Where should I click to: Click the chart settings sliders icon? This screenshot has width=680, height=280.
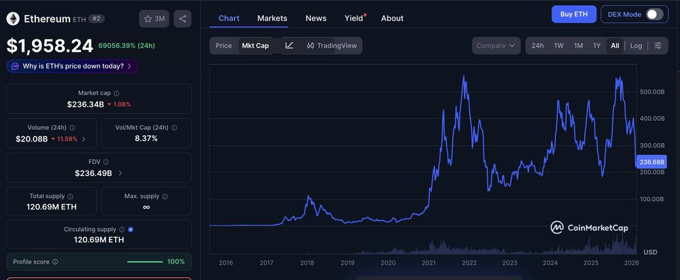point(658,46)
